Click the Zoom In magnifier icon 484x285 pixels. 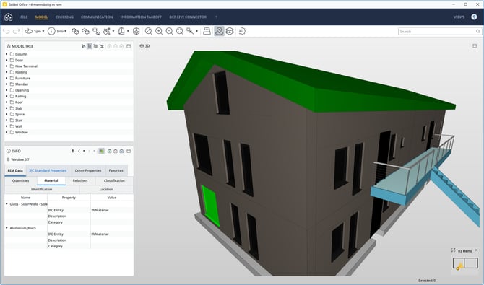159,31
